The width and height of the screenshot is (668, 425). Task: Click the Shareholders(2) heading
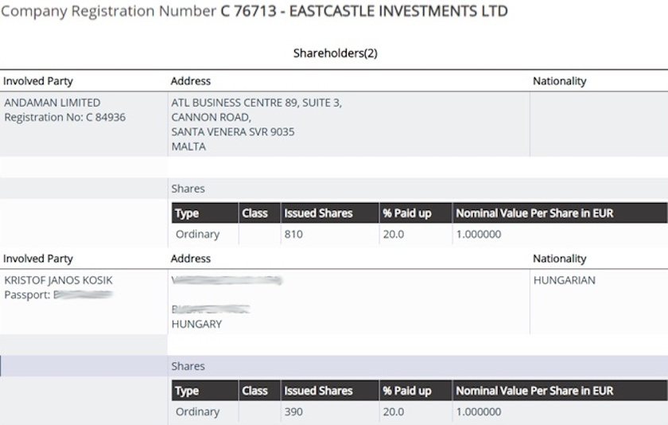point(336,53)
